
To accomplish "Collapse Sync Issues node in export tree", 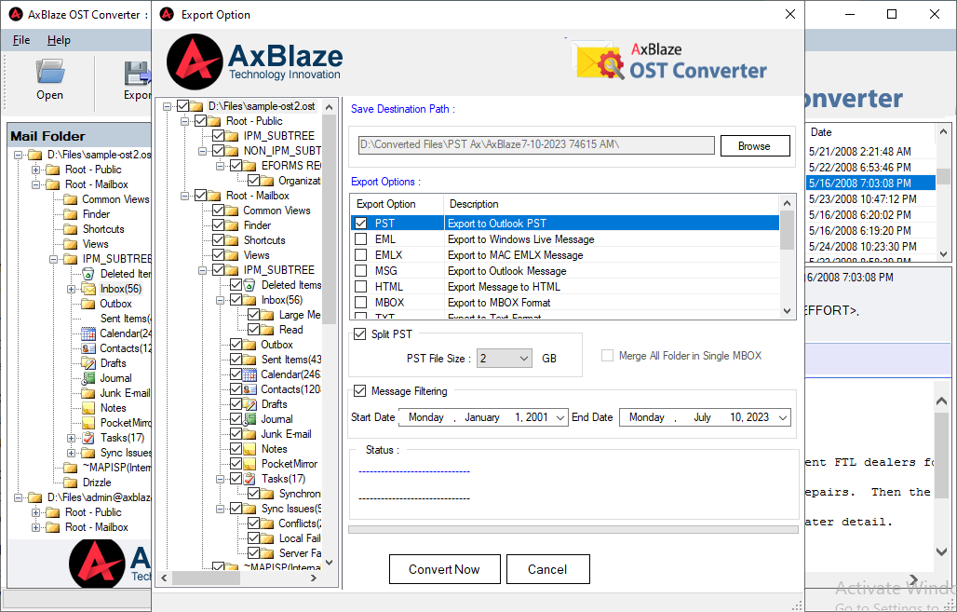I will pyautogui.click(x=221, y=509).
